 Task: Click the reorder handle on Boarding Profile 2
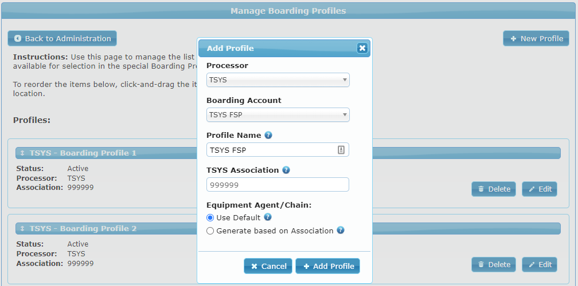coord(22,229)
